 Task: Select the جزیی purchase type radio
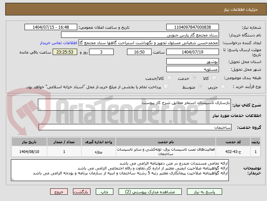click(223, 86)
